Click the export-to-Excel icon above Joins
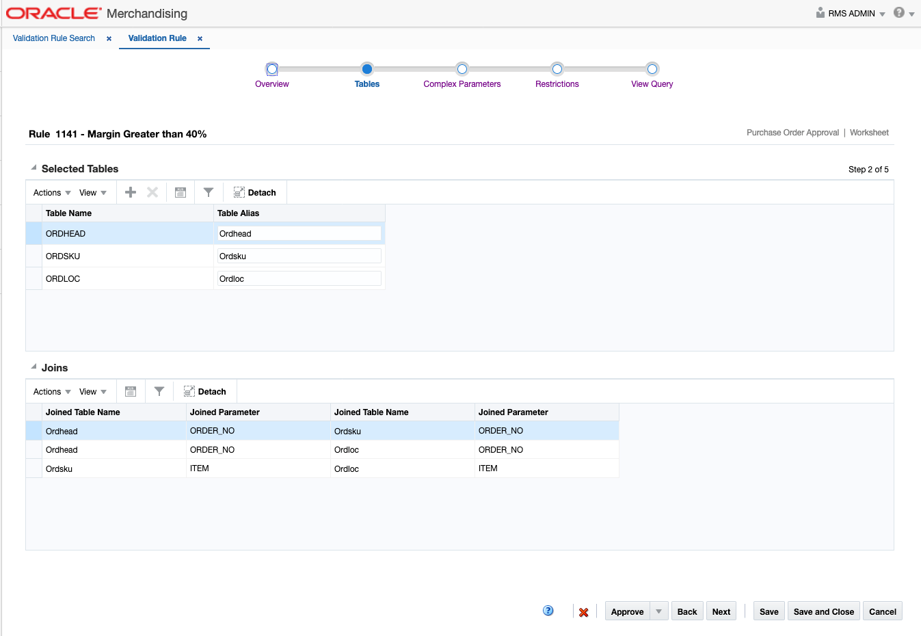The image size is (921, 636). point(130,391)
